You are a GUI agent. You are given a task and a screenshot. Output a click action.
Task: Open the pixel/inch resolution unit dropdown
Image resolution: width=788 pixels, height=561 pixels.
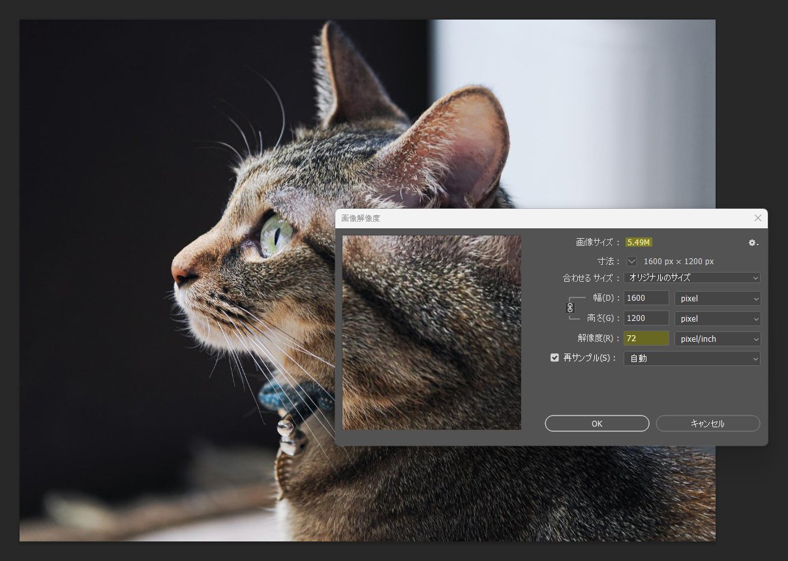click(x=717, y=339)
